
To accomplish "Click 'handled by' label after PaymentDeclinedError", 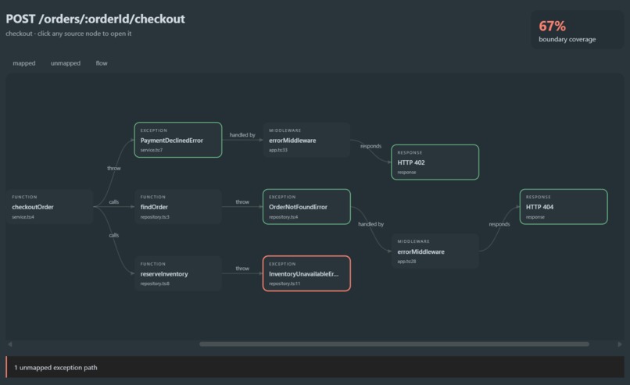I will click(242, 135).
